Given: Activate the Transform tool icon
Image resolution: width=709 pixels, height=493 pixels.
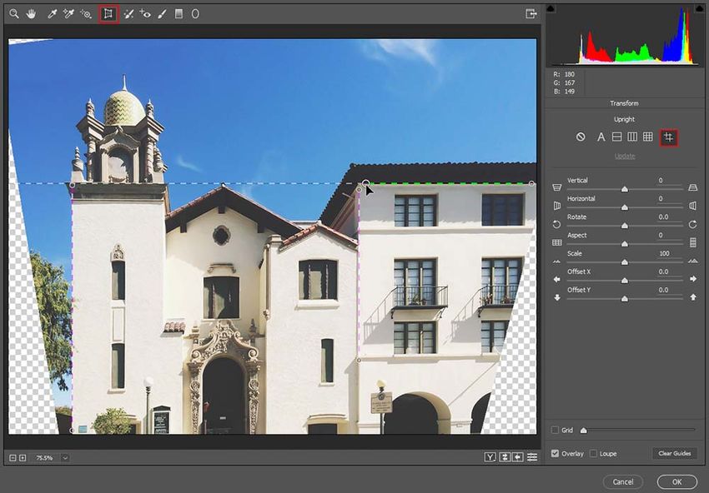Looking at the screenshot, I should (x=108, y=14).
